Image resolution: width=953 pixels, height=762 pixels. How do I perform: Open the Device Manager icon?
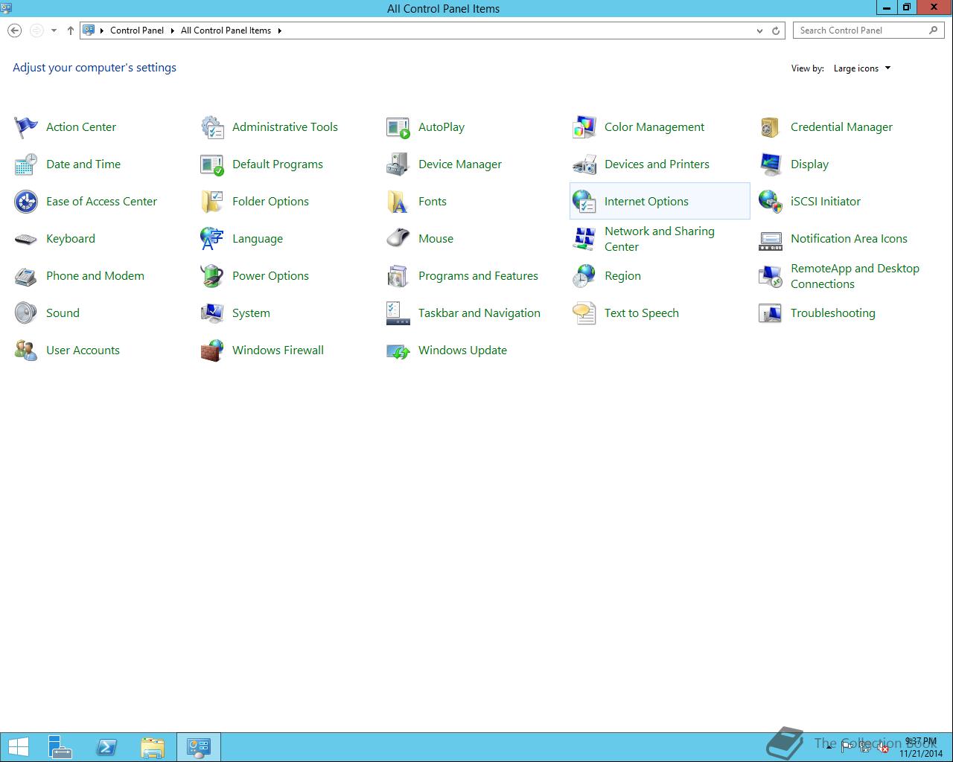pos(398,164)
